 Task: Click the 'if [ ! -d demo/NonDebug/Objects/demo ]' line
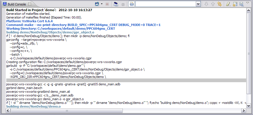click(x=68, y=36)
